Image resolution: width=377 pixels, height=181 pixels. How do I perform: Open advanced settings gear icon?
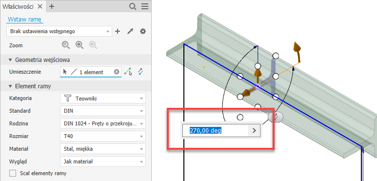[x=143, y=31]
